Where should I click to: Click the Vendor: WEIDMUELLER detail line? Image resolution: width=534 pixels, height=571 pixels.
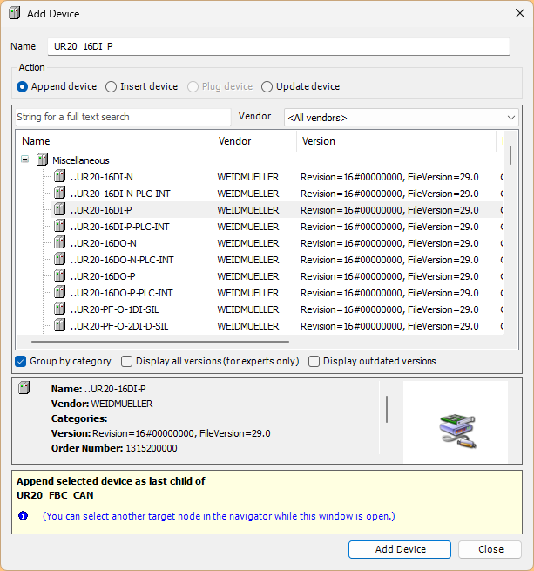(x=102, y=404)
